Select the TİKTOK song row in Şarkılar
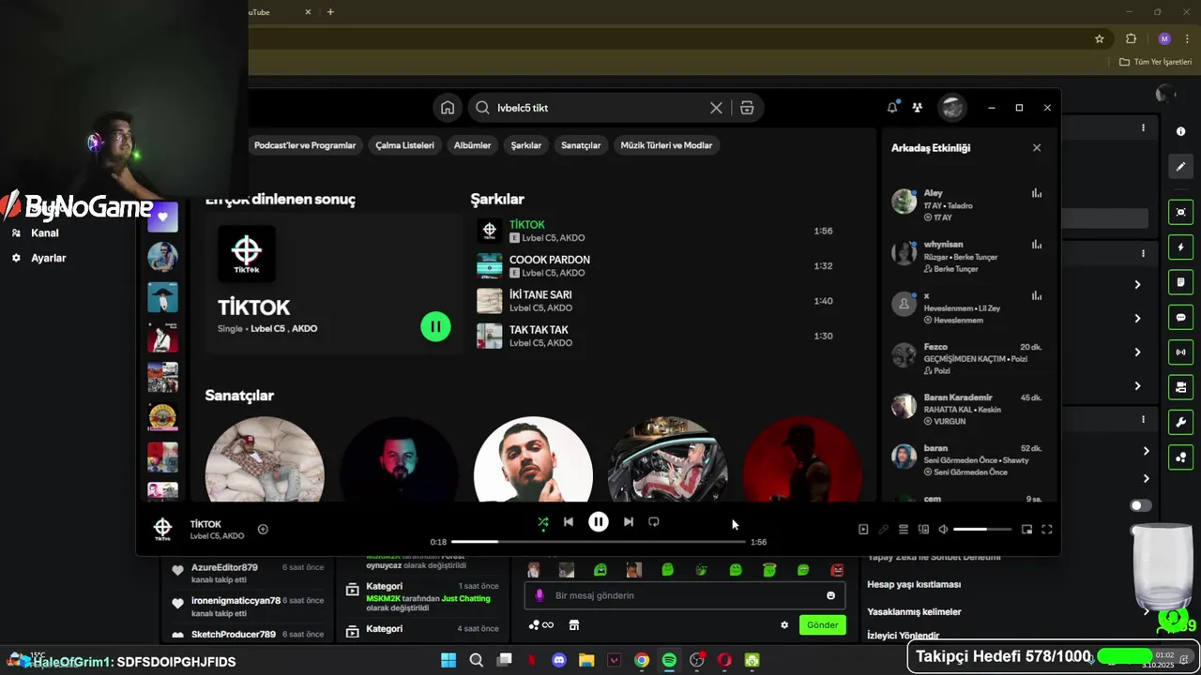Image resolution: width=1201 pixels, height=675 pixels. tap(655, 231)
